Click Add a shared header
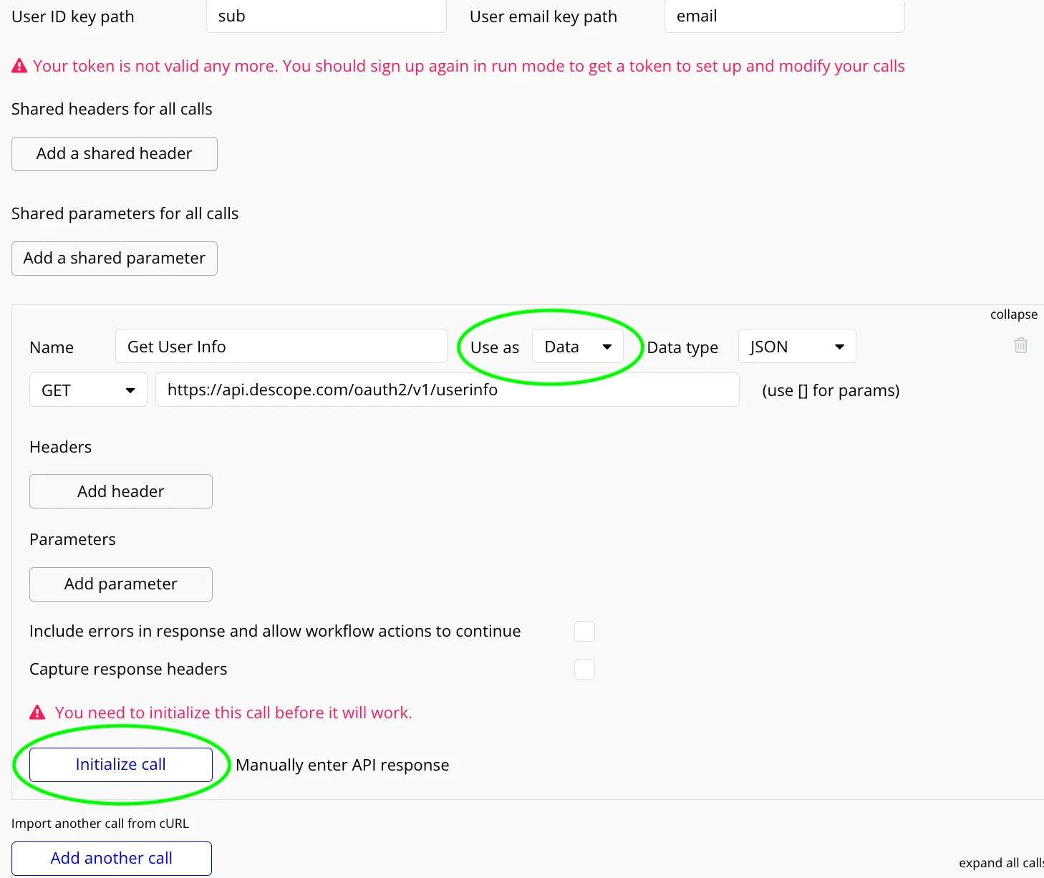 tap(114, 153)
